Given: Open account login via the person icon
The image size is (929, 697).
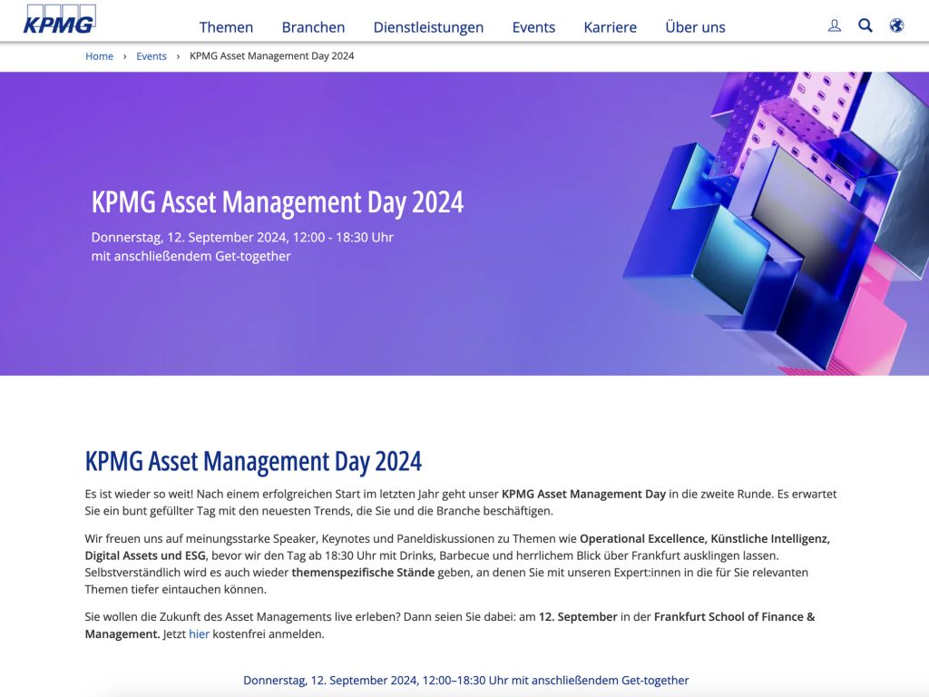Looking at the screenshot, I should [x=834, y=25].
